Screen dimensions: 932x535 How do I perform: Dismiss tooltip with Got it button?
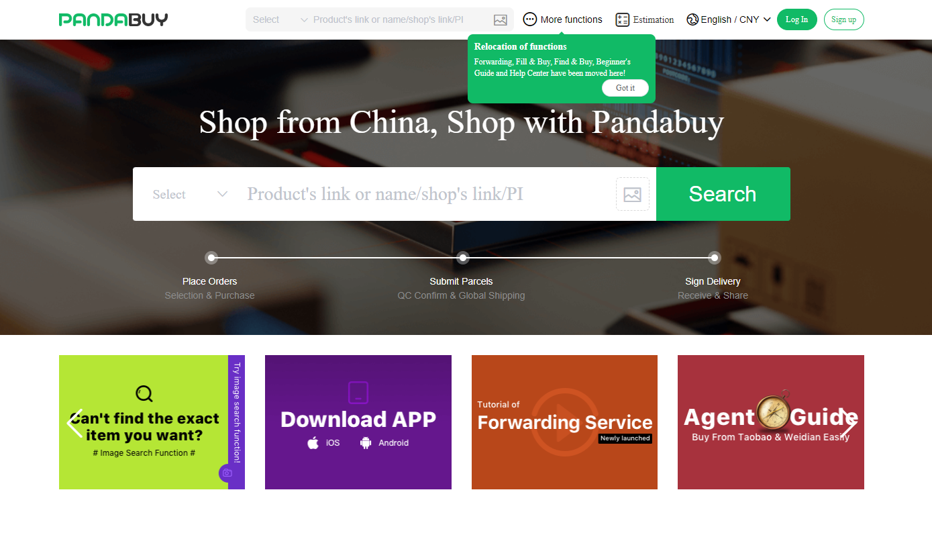point(625,88)
